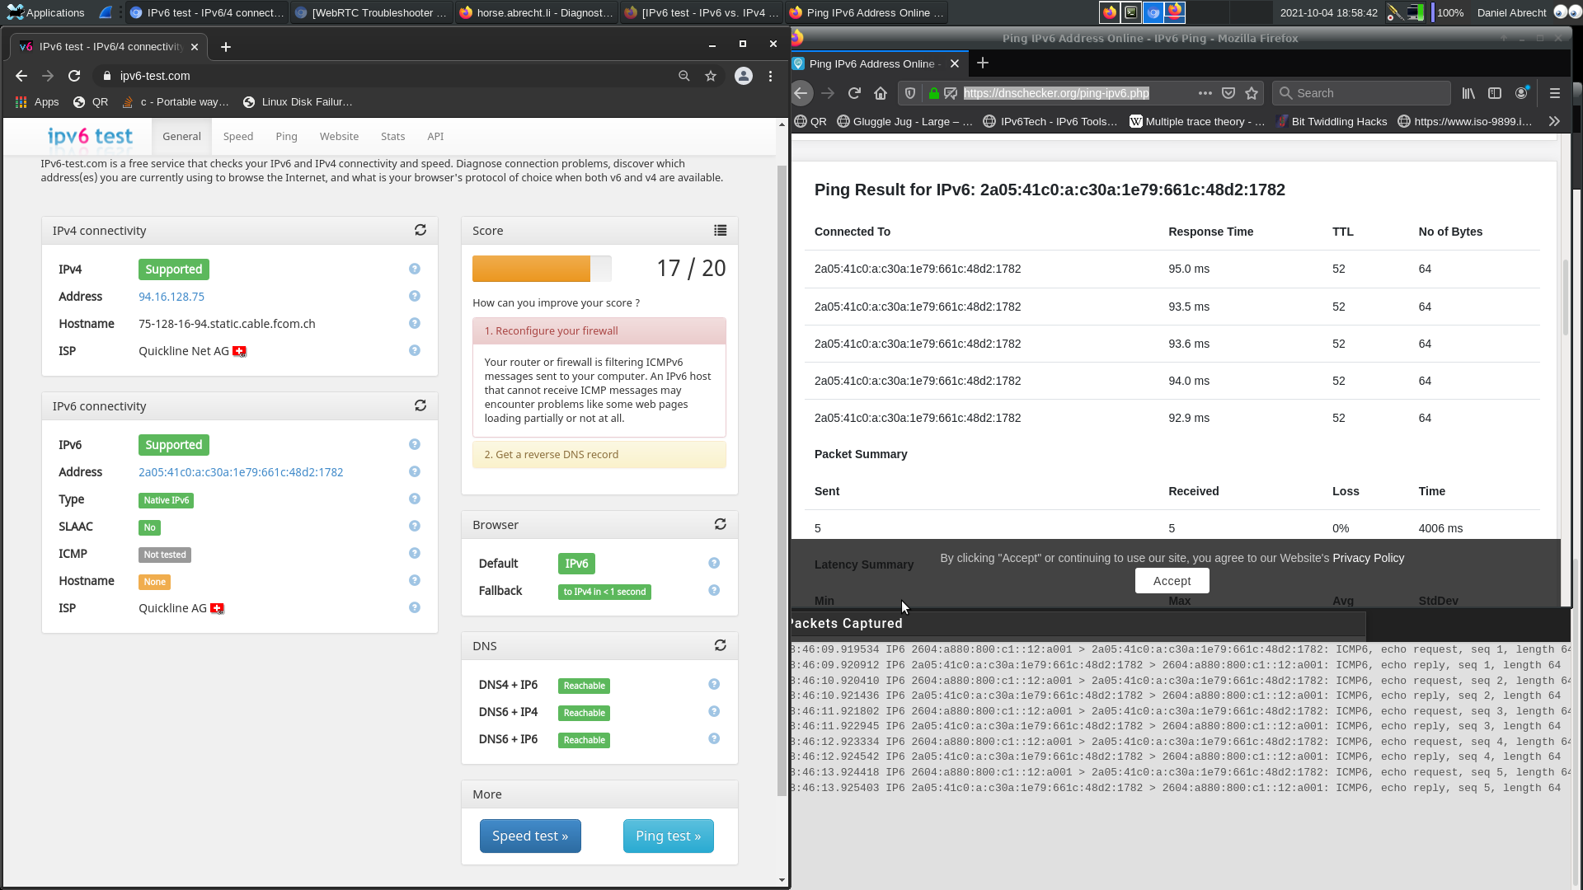Expand 'Get a reverse DNS record' suggestion
1583x890 pixels.
(599, 454)
